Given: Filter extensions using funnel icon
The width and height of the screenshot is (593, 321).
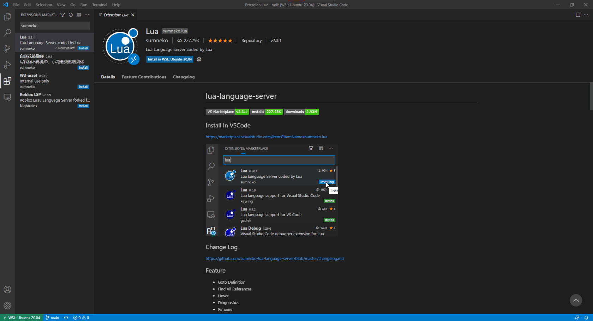Looking at the screenshot, I should point(62,15).
